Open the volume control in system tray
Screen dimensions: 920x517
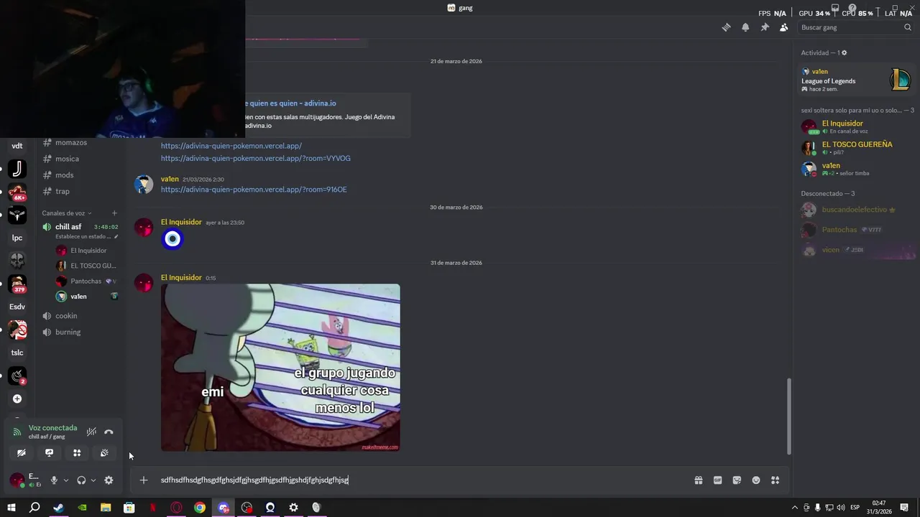pyautogui.click(x=840, y=508)
